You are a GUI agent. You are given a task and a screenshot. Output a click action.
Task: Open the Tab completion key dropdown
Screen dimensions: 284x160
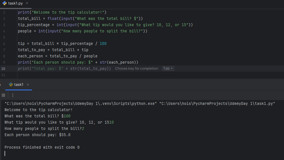click(x=168, y=68)
